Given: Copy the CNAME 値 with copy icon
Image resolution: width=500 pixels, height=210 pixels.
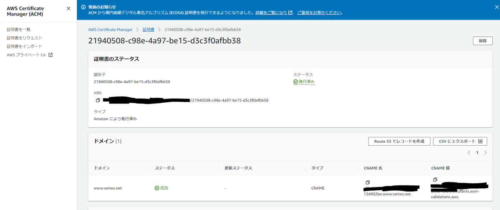Looking at the screenshot, I should click(x=435, y=180).
